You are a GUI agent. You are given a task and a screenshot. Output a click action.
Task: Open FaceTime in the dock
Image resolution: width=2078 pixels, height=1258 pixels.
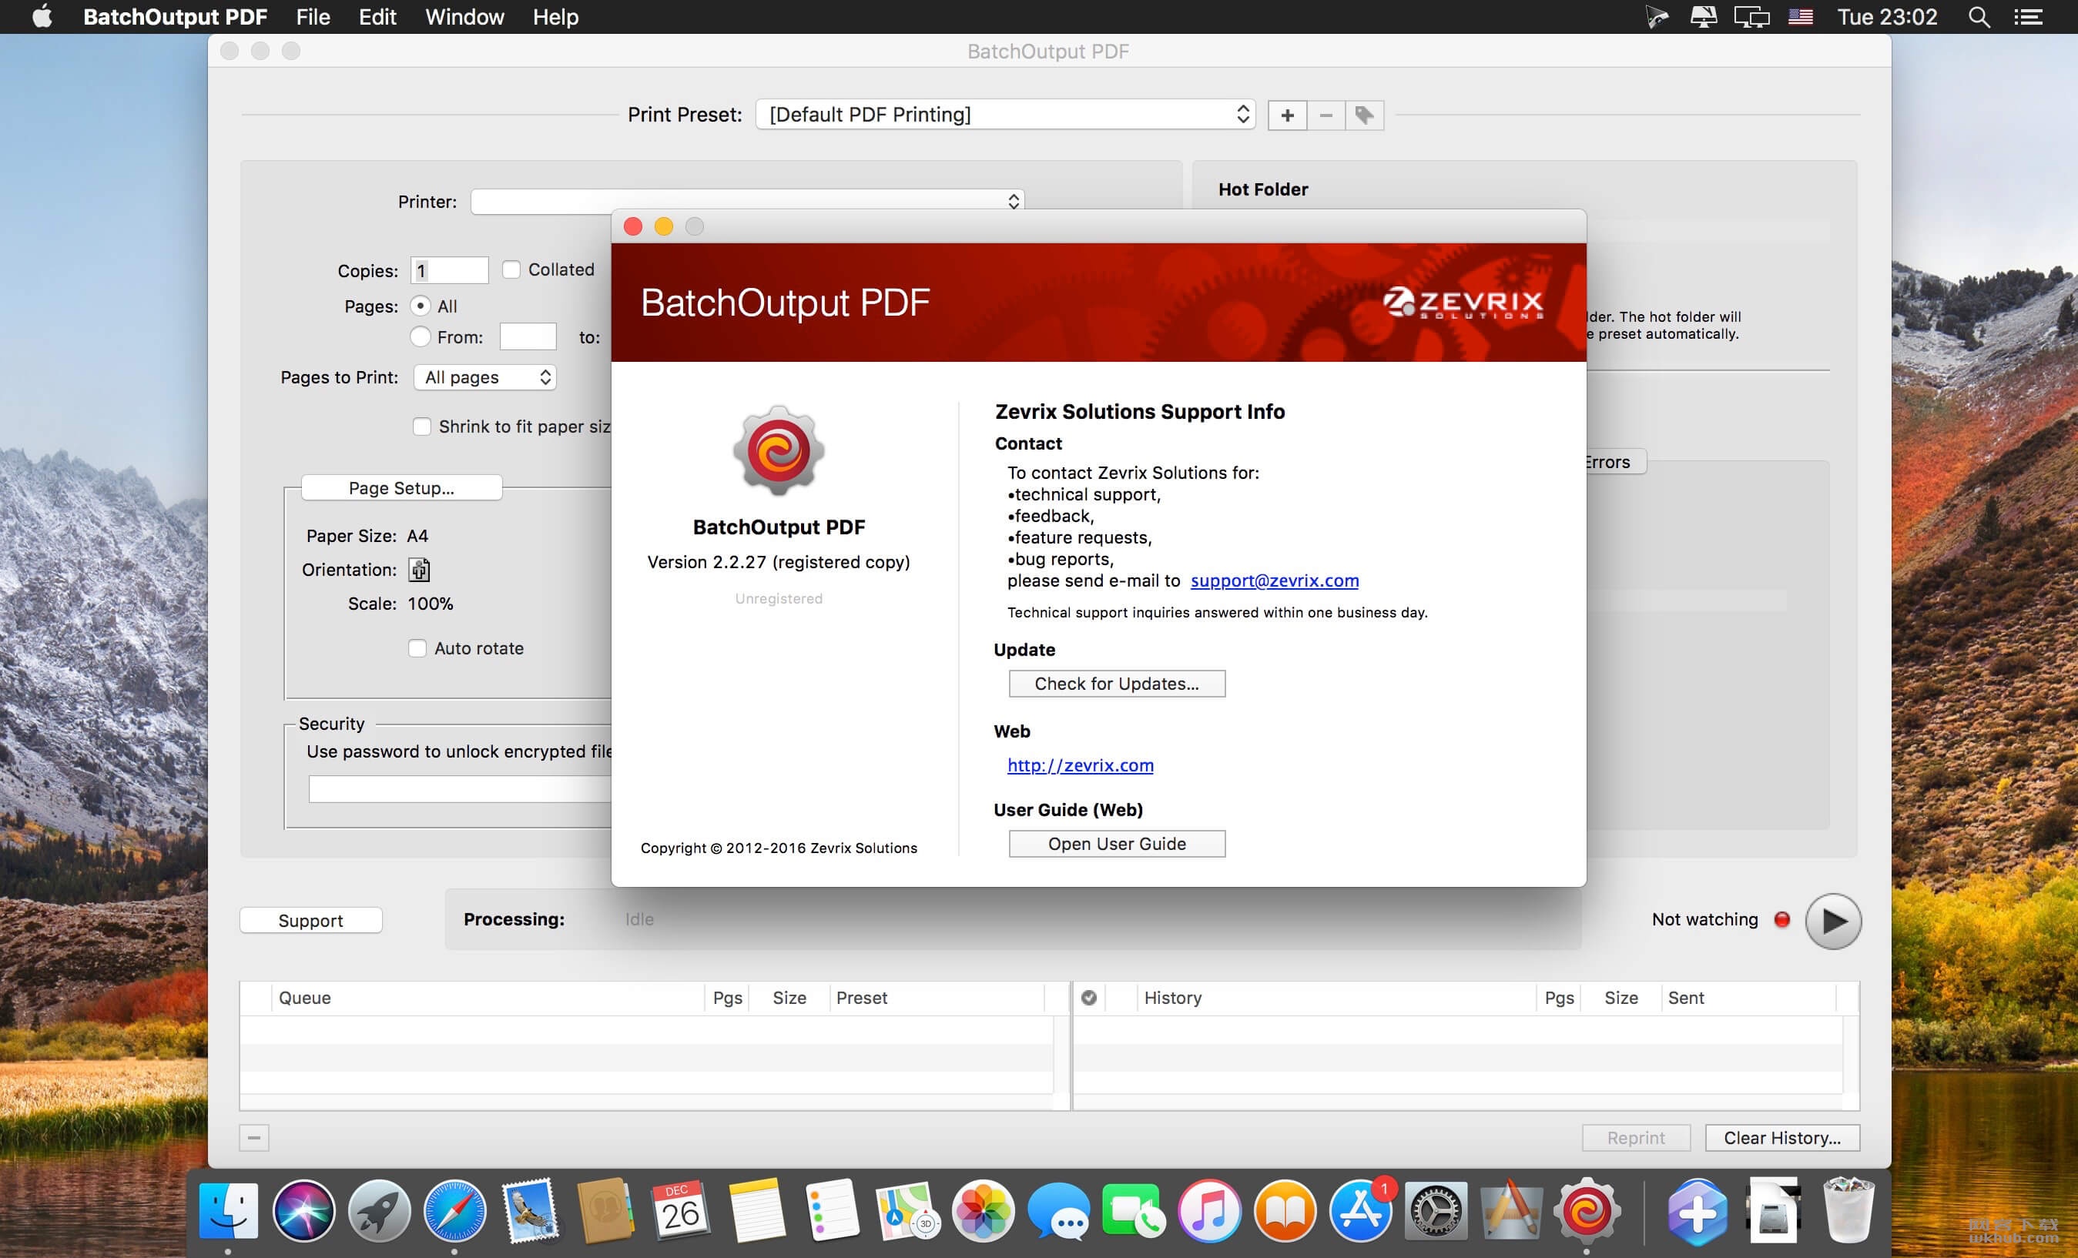tap(1135, 1211)
